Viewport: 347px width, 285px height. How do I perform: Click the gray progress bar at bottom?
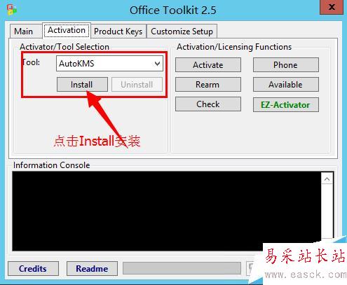[x=182, y=268]
